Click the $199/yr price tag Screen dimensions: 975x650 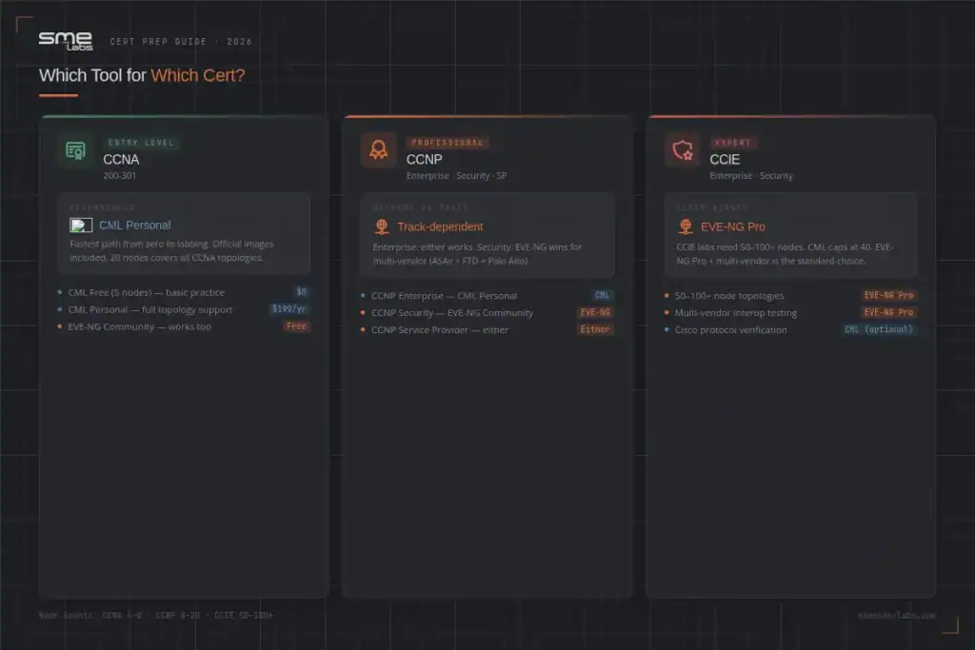click(289, 309)
